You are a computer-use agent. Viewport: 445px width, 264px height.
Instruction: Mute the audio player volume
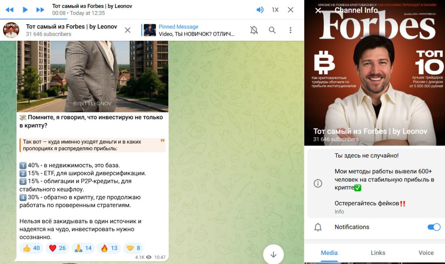pos(260,10)
